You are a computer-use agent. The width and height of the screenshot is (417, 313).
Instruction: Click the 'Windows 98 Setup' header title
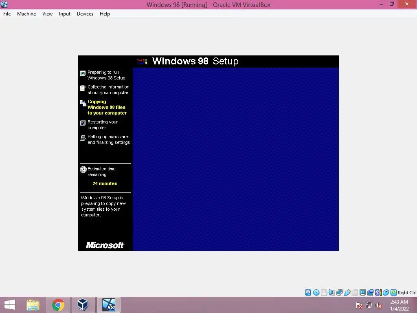195,61
